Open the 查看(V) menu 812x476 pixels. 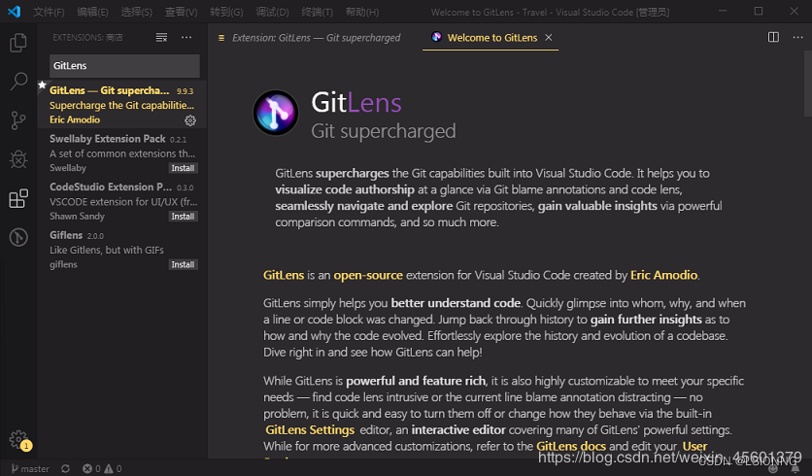coord(181,12)
